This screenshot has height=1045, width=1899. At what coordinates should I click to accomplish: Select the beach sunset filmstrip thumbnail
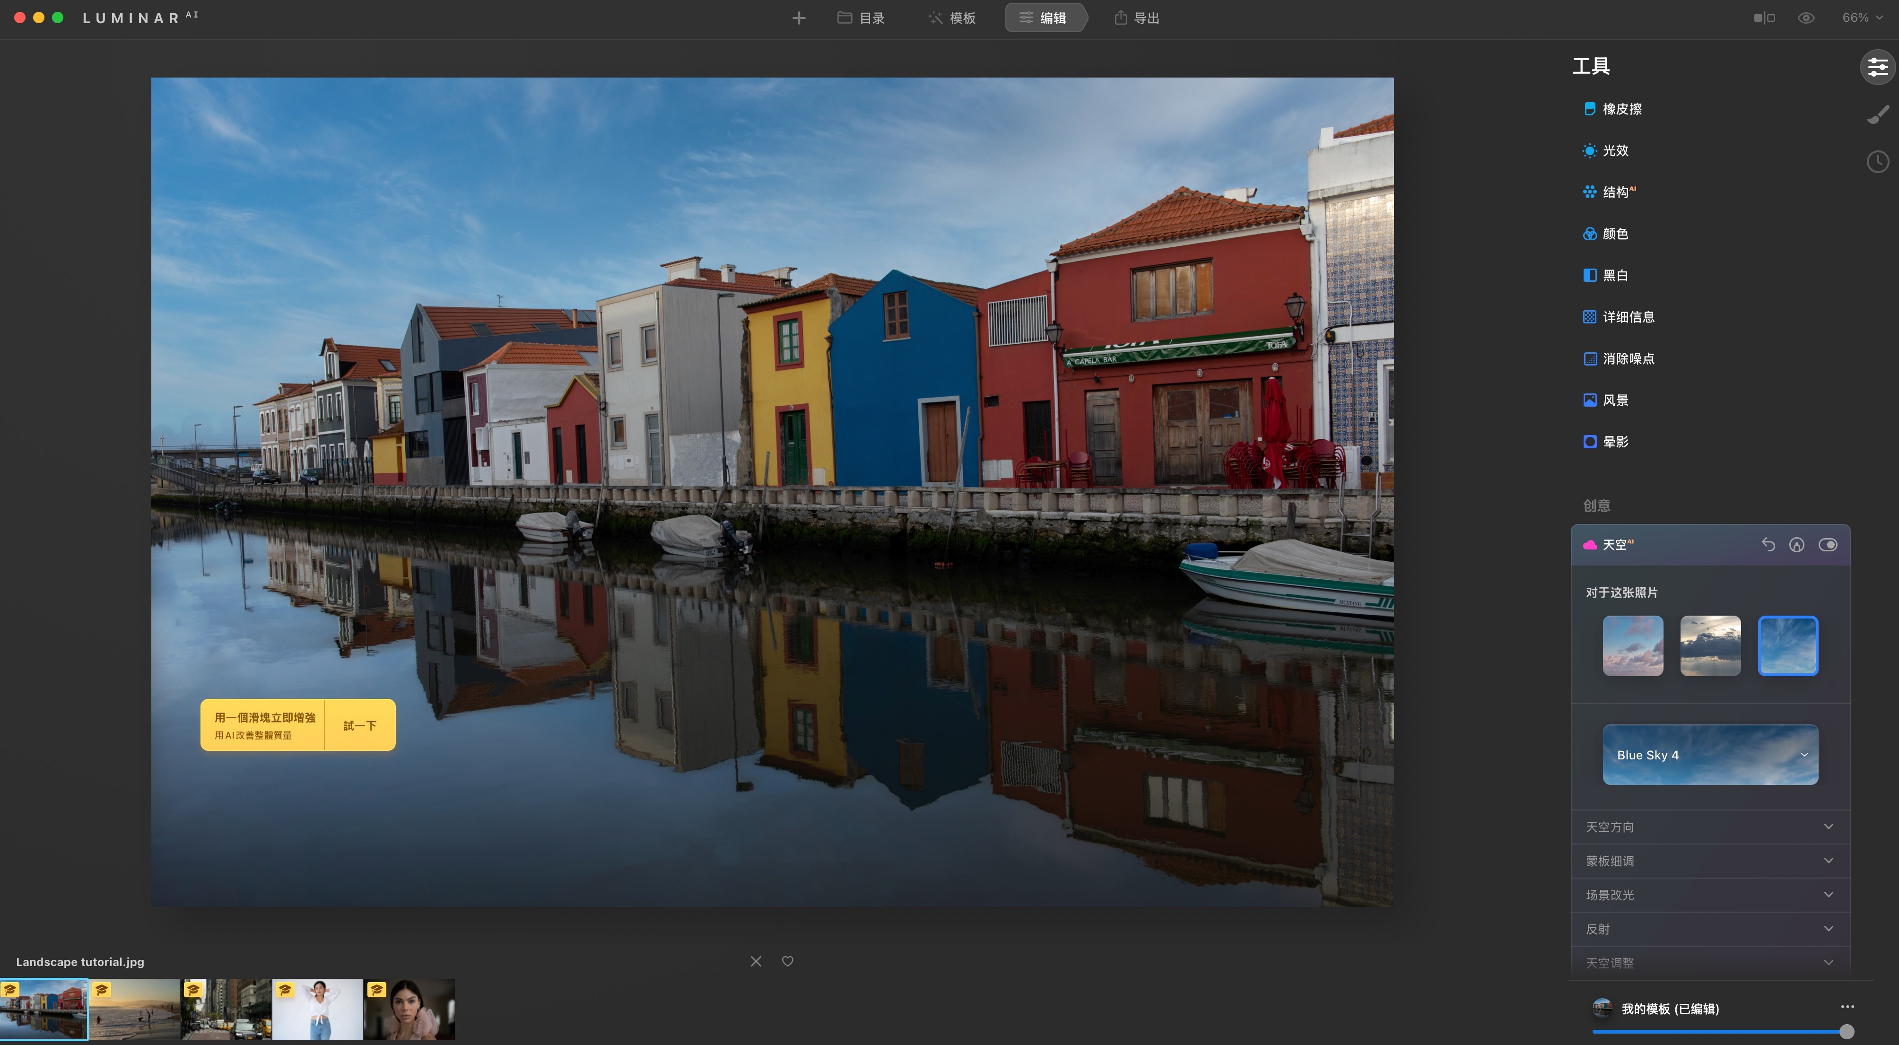[x=135, y=1010]
